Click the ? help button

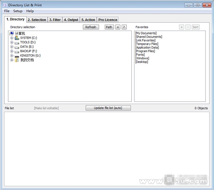(x=124, y=27)
